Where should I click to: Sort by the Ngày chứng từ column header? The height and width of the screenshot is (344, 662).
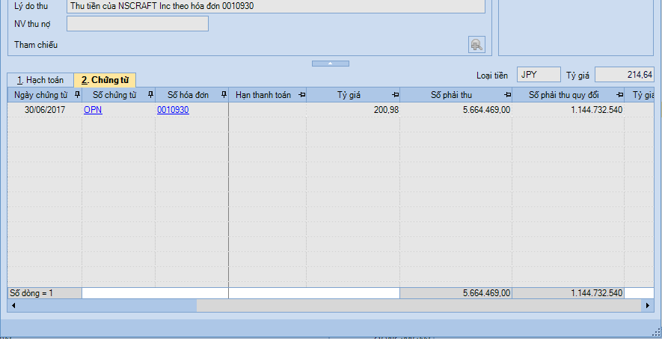(40, 95)
